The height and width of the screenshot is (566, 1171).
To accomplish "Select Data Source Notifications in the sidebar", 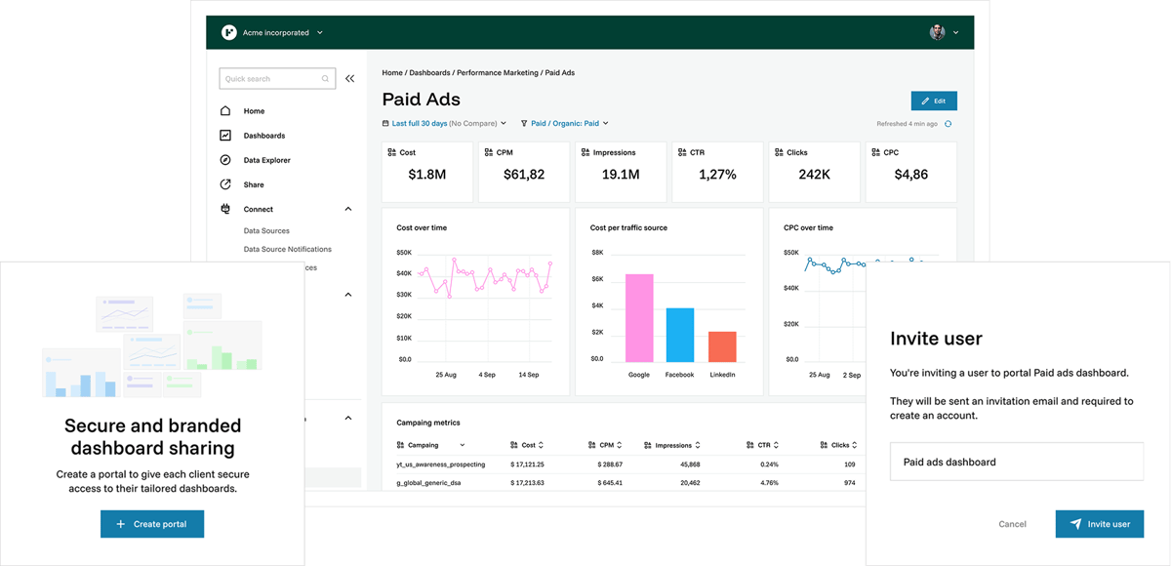I will pyautogui.click(x=289, y=249).
